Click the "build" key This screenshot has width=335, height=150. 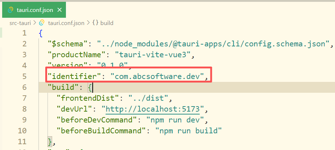point(63,87)
